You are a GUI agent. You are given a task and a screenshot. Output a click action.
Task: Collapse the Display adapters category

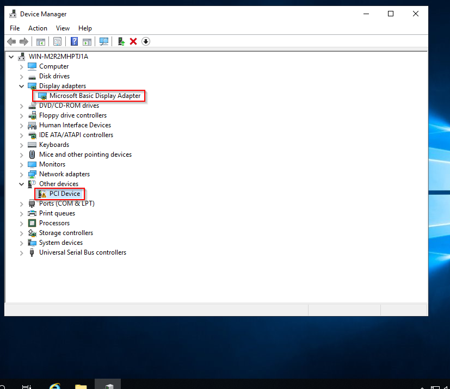22,86
